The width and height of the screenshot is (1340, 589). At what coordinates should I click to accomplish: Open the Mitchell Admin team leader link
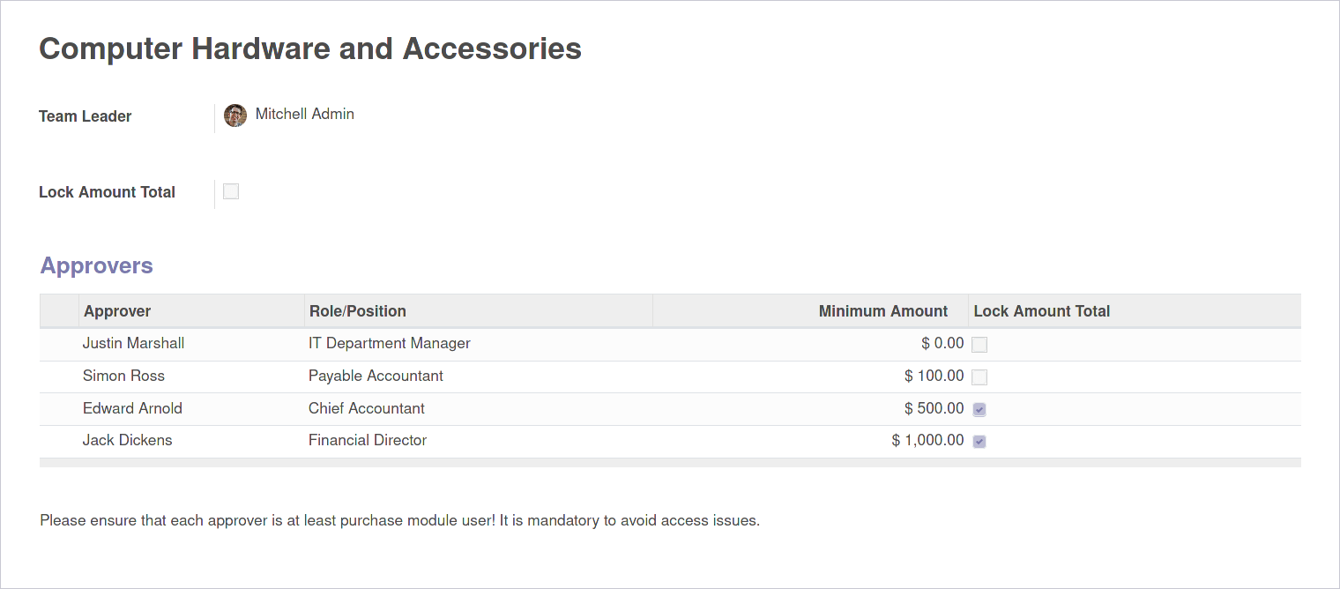click(304, 114)
